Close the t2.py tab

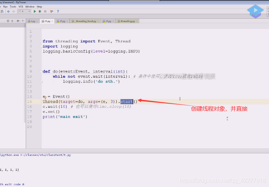[67, 21]
